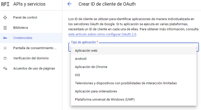Image resolution: width=201 pixels, height=110 pixels.
Task: Open Verificación del dominio page
Action: click(x=31, y=58)
